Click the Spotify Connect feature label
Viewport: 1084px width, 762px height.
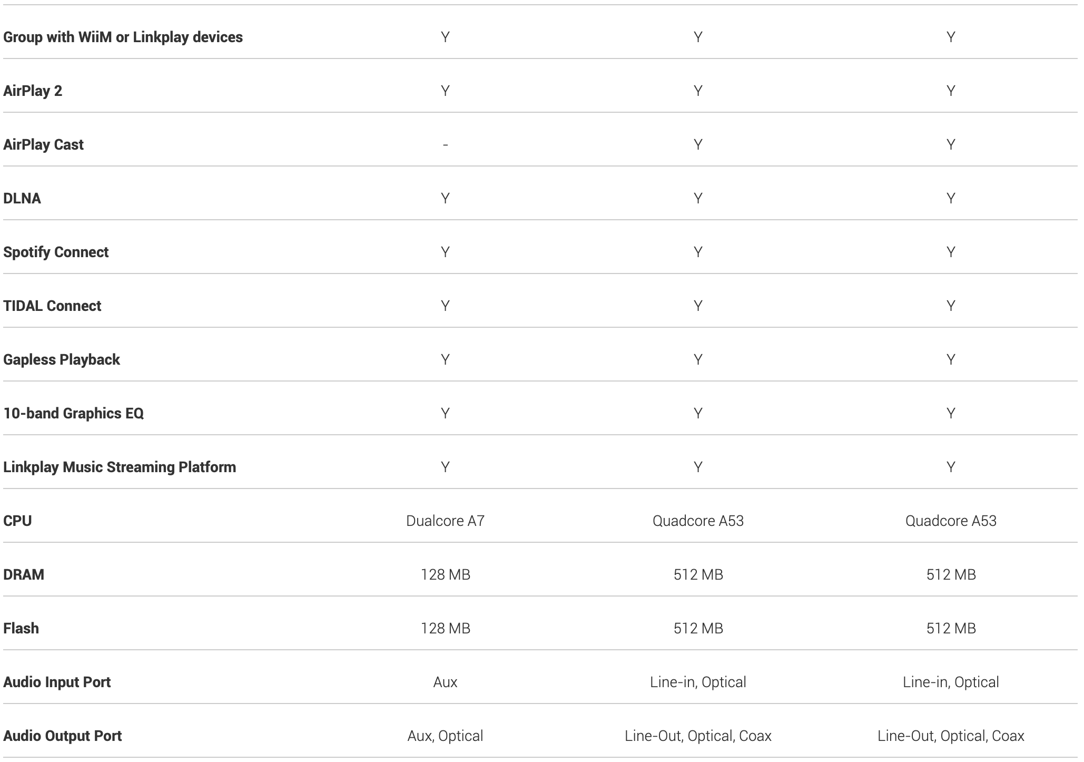(x=56, y=252)
